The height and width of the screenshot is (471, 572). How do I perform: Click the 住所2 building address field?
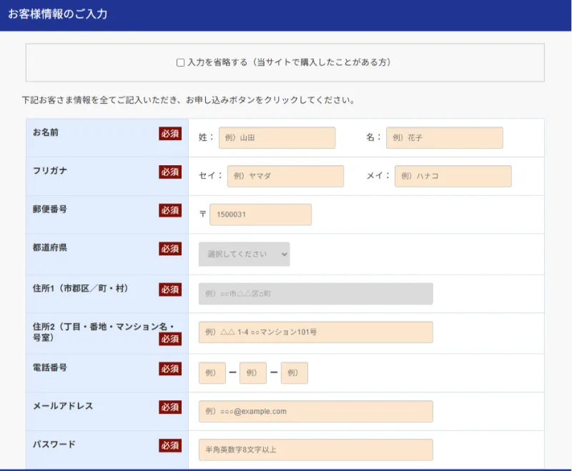315,332
